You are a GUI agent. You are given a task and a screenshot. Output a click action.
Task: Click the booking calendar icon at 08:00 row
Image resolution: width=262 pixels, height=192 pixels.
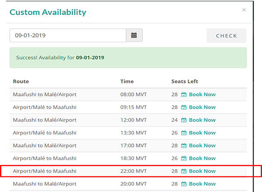click(184, 94)
